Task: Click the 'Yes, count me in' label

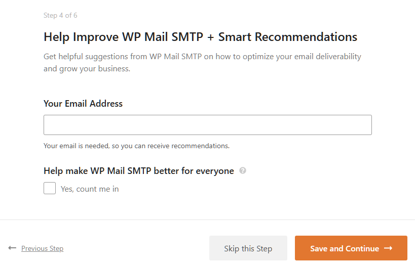Action: (x=90, y=189)
